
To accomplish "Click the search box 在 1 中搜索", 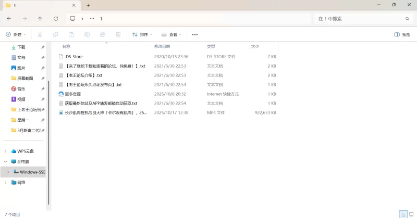I will click(x=360, y=19).
